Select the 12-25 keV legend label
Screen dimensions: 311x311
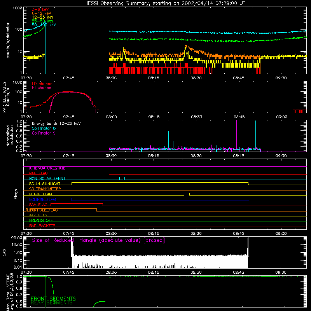[42, 17]
